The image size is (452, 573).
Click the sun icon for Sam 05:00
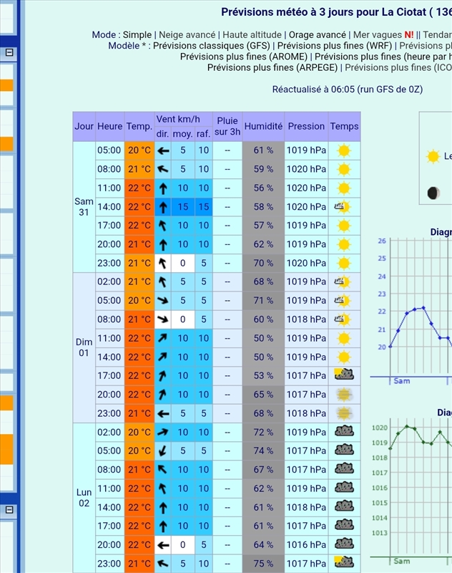coord(344,150)
